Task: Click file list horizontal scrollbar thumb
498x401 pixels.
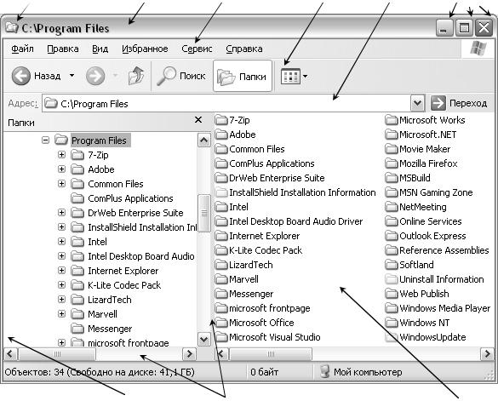Action: (270, 353)
